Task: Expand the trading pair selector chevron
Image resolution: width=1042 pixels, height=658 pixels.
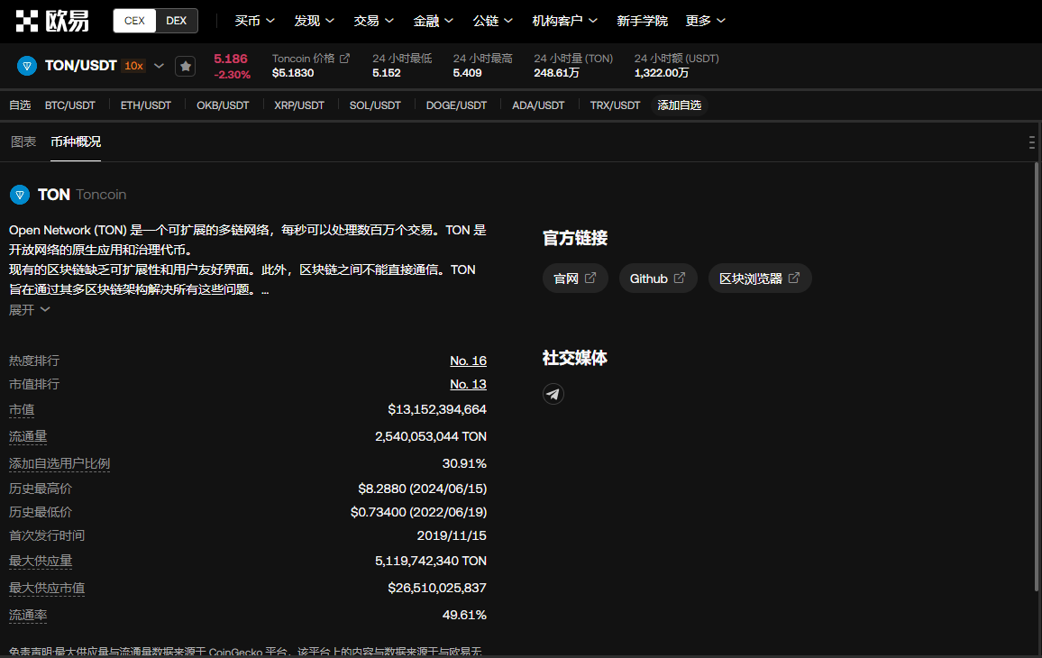Action: 160,66
